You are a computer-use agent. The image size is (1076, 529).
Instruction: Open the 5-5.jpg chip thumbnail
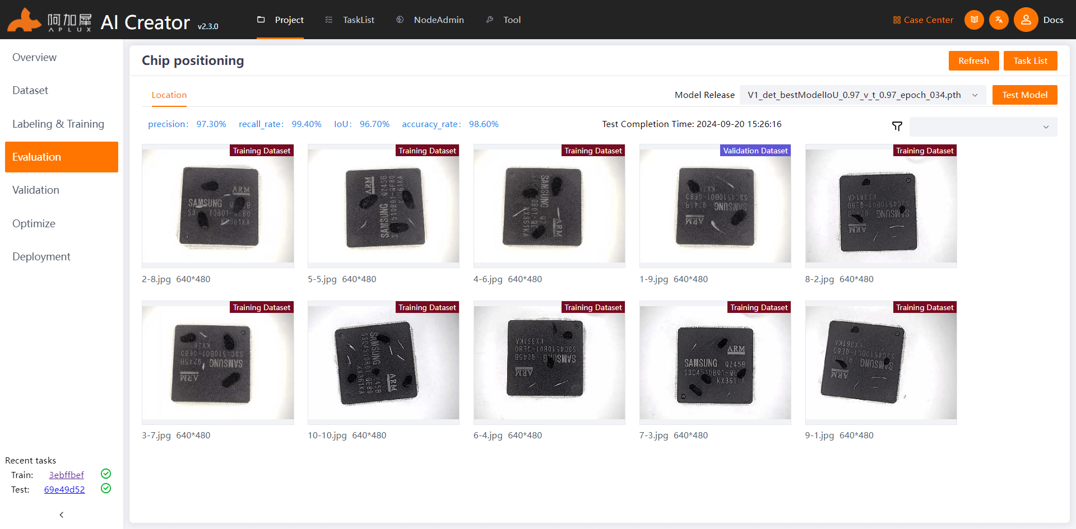(x=383, y=206)
